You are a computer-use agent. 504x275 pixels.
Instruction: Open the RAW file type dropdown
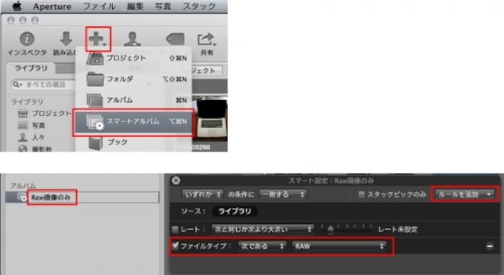(339, 247)
